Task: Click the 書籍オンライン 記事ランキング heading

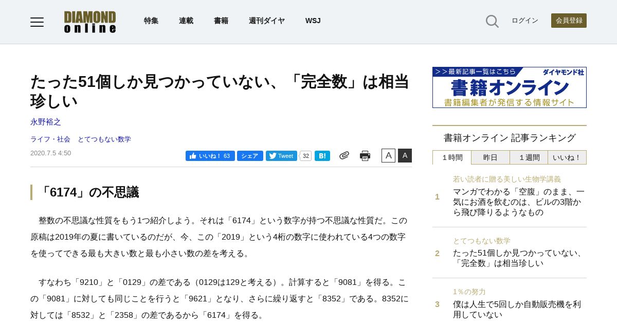Action: [x=510, y=138]
